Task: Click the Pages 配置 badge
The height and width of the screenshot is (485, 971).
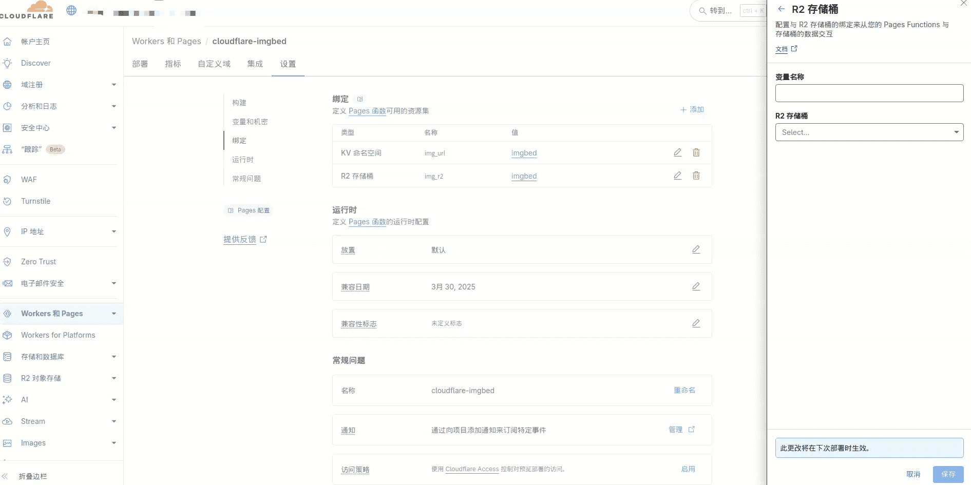Action: [x=249, y=210]
